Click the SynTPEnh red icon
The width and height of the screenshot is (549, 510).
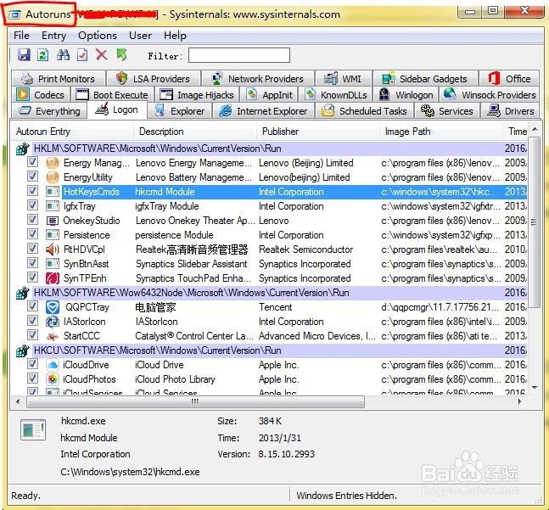[x=53, y=278]
